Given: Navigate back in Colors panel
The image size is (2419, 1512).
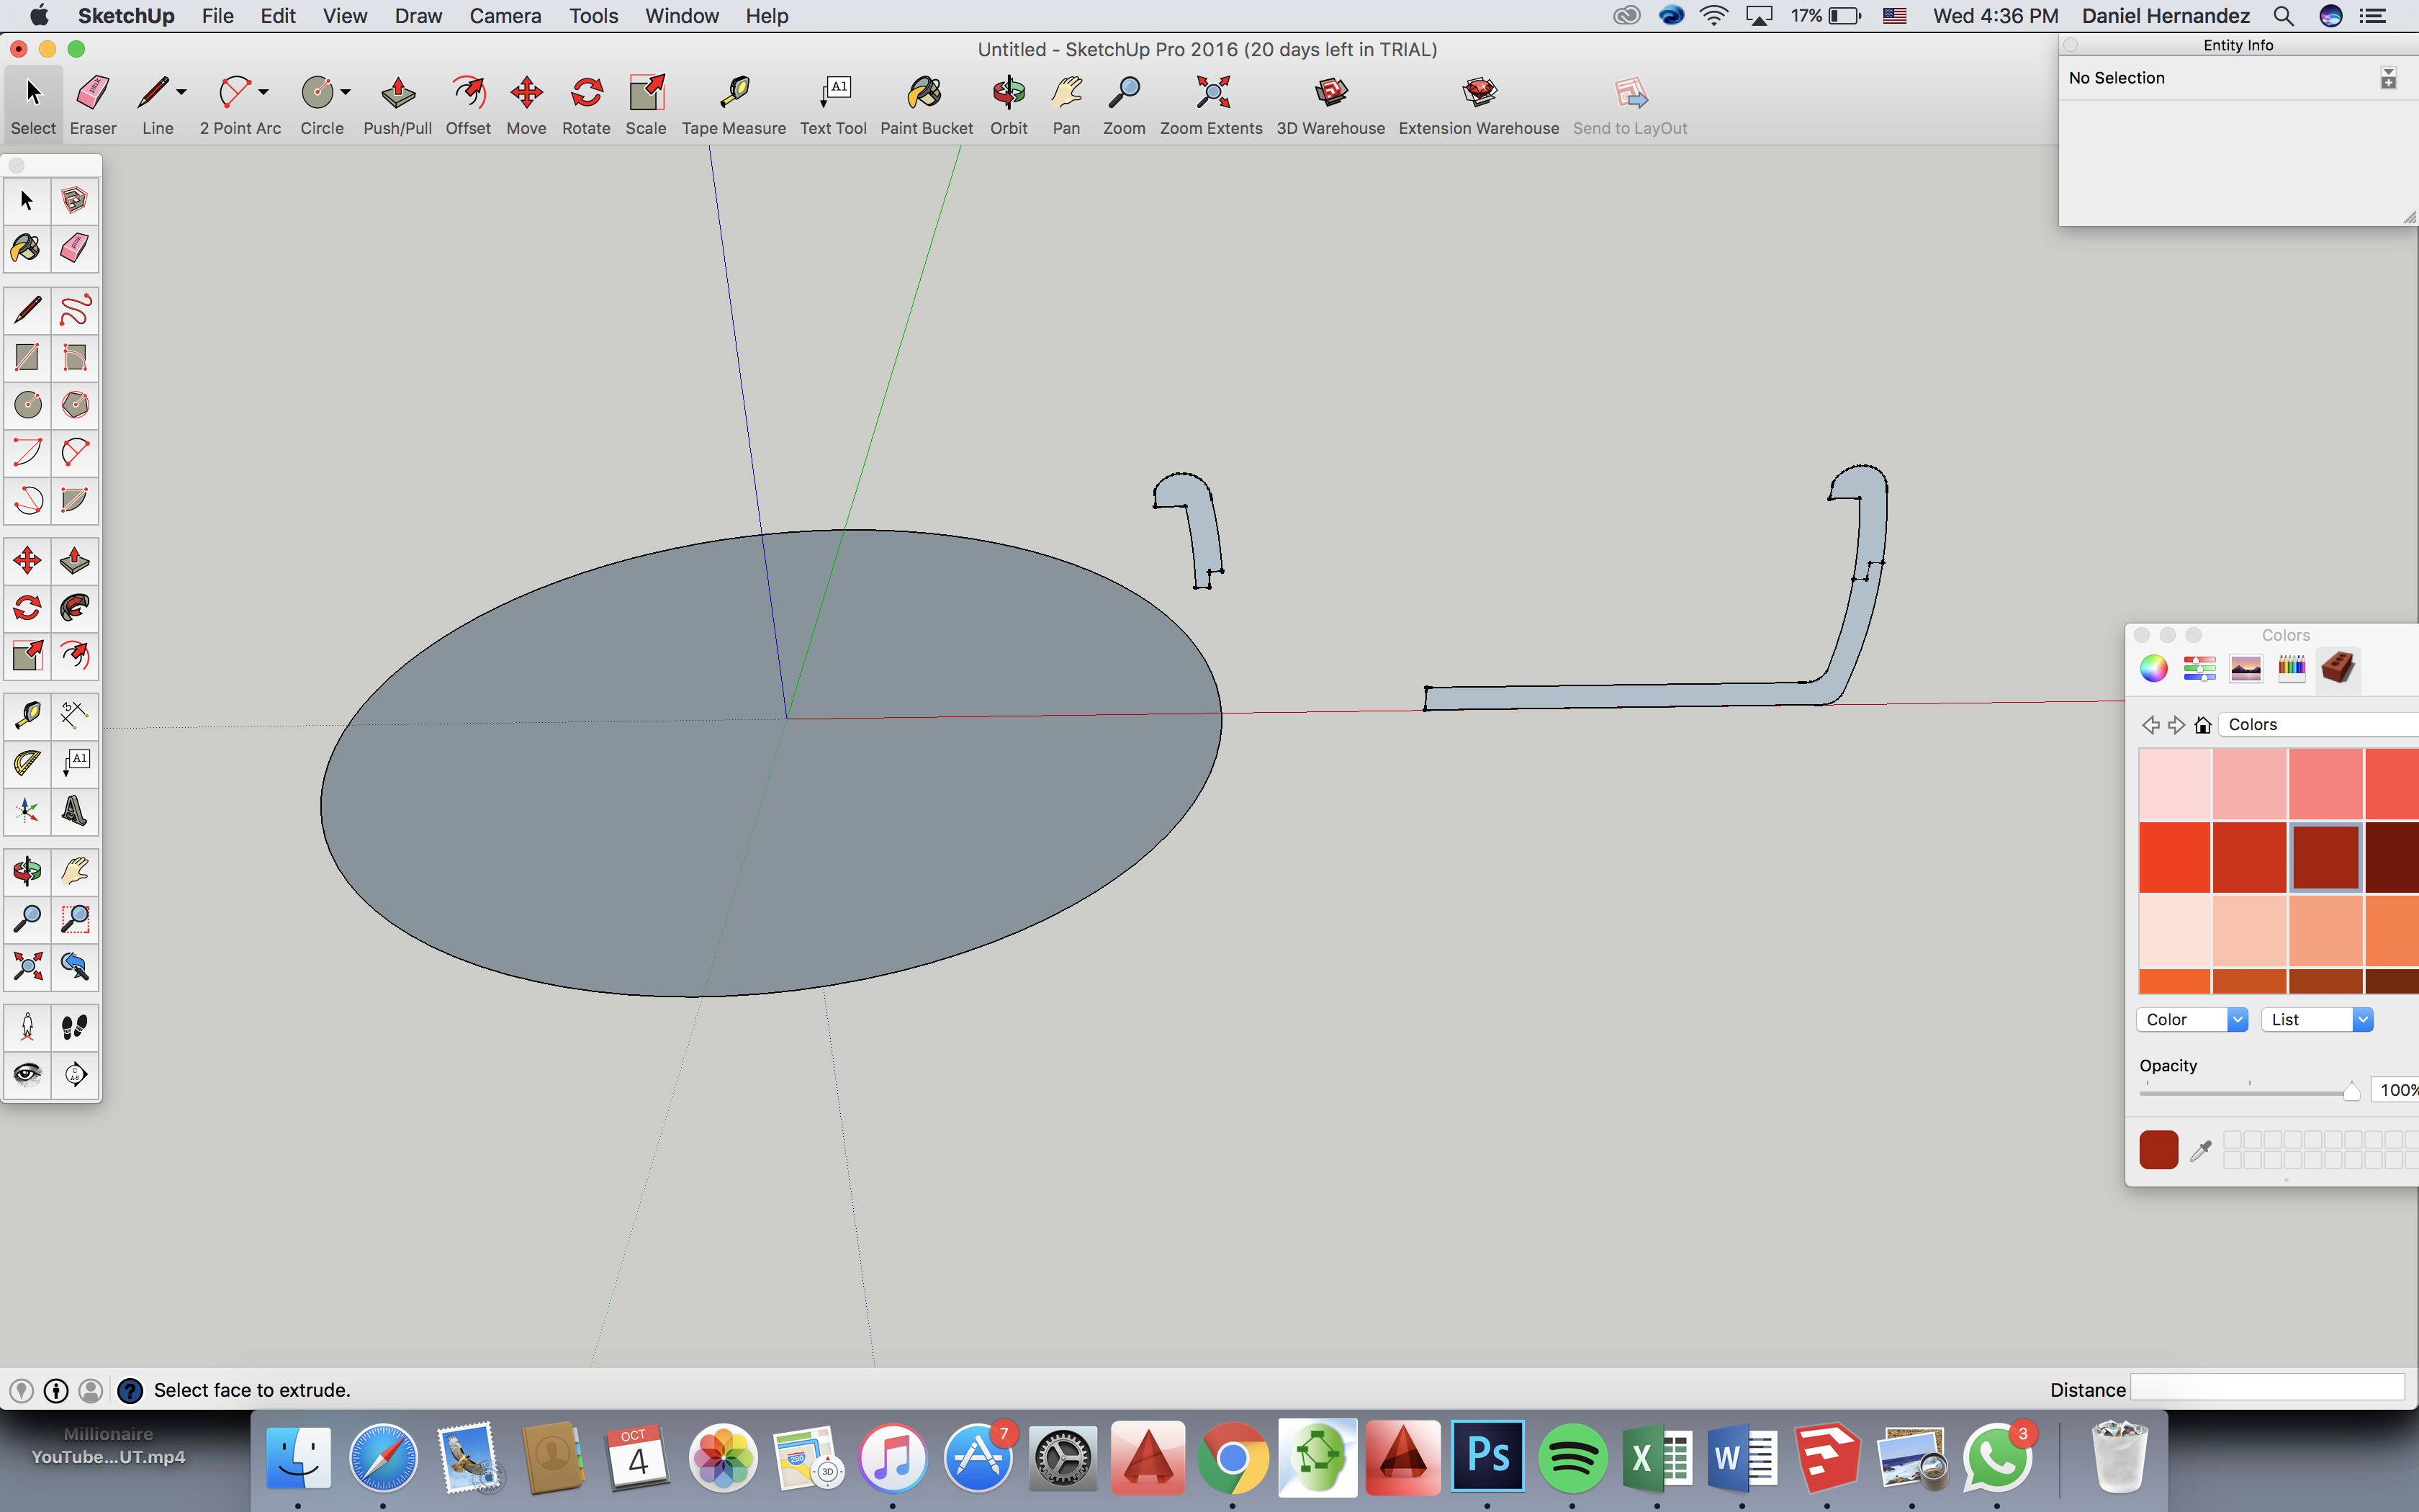Looking at the screenshot, I should [x=2150, y=725].
